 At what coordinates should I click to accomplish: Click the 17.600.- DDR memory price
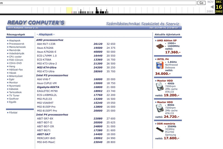coord(171,138)
